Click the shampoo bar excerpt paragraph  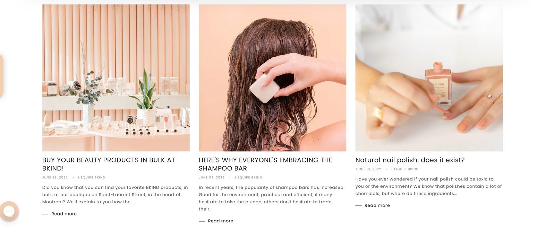[272, 198]
